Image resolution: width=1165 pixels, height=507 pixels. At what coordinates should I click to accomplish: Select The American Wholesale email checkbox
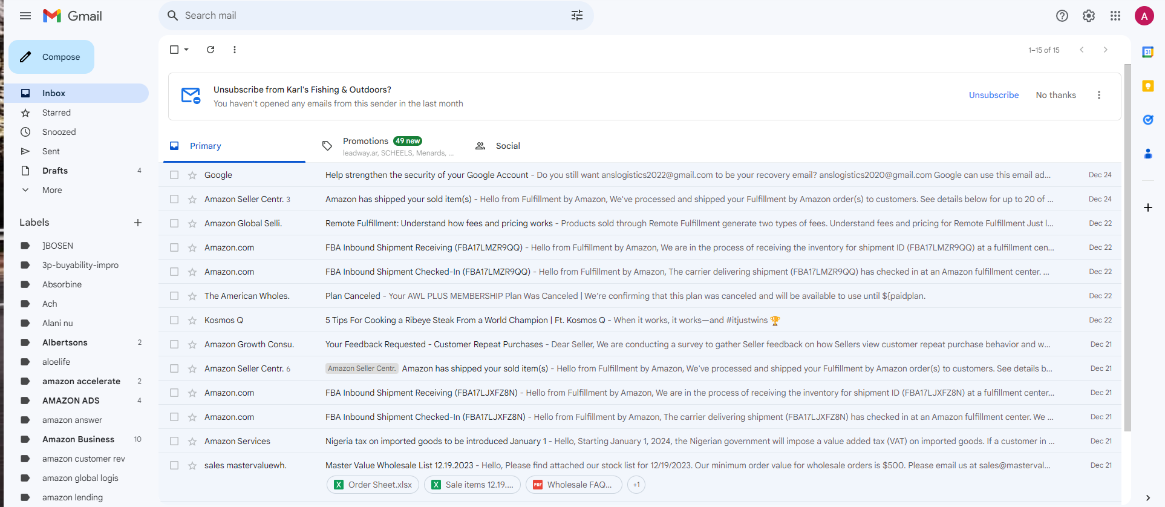click(174, 296)
